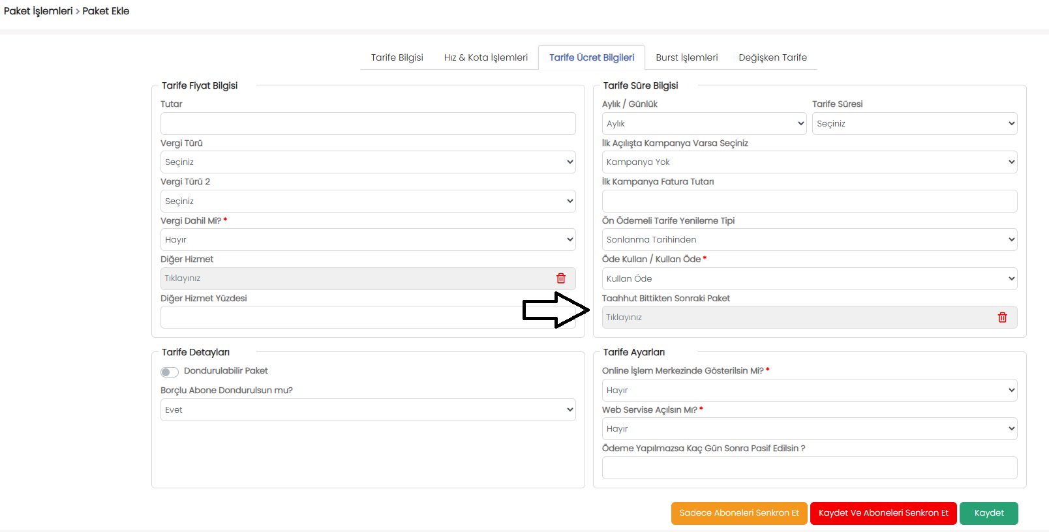Click the Paket İşlemleri breadcrumb link
This screenshot has height=532, width=1049.
[x=38, y=11]
